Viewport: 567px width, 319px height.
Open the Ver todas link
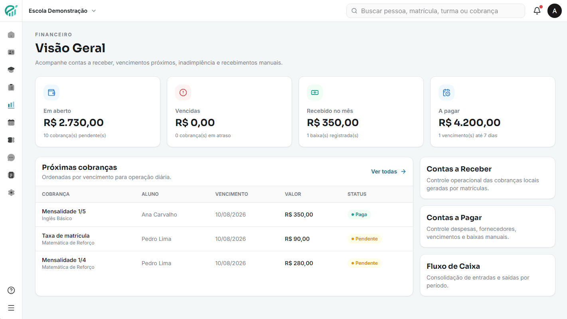pos(388,171)
